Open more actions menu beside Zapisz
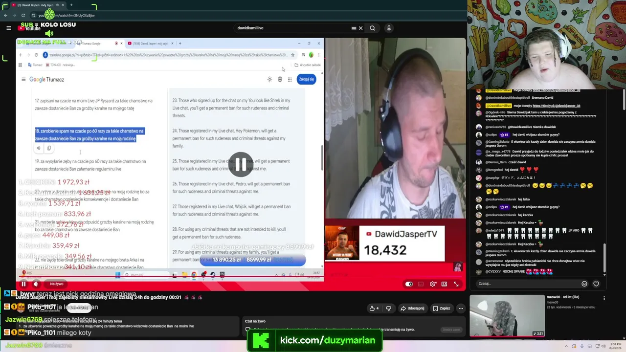The width and height of the screenshot is (626, 352). coord(461,308)
